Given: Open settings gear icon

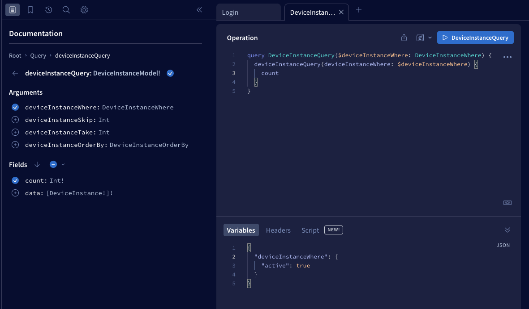Looking at the screenshot, I should coord(84,10).
